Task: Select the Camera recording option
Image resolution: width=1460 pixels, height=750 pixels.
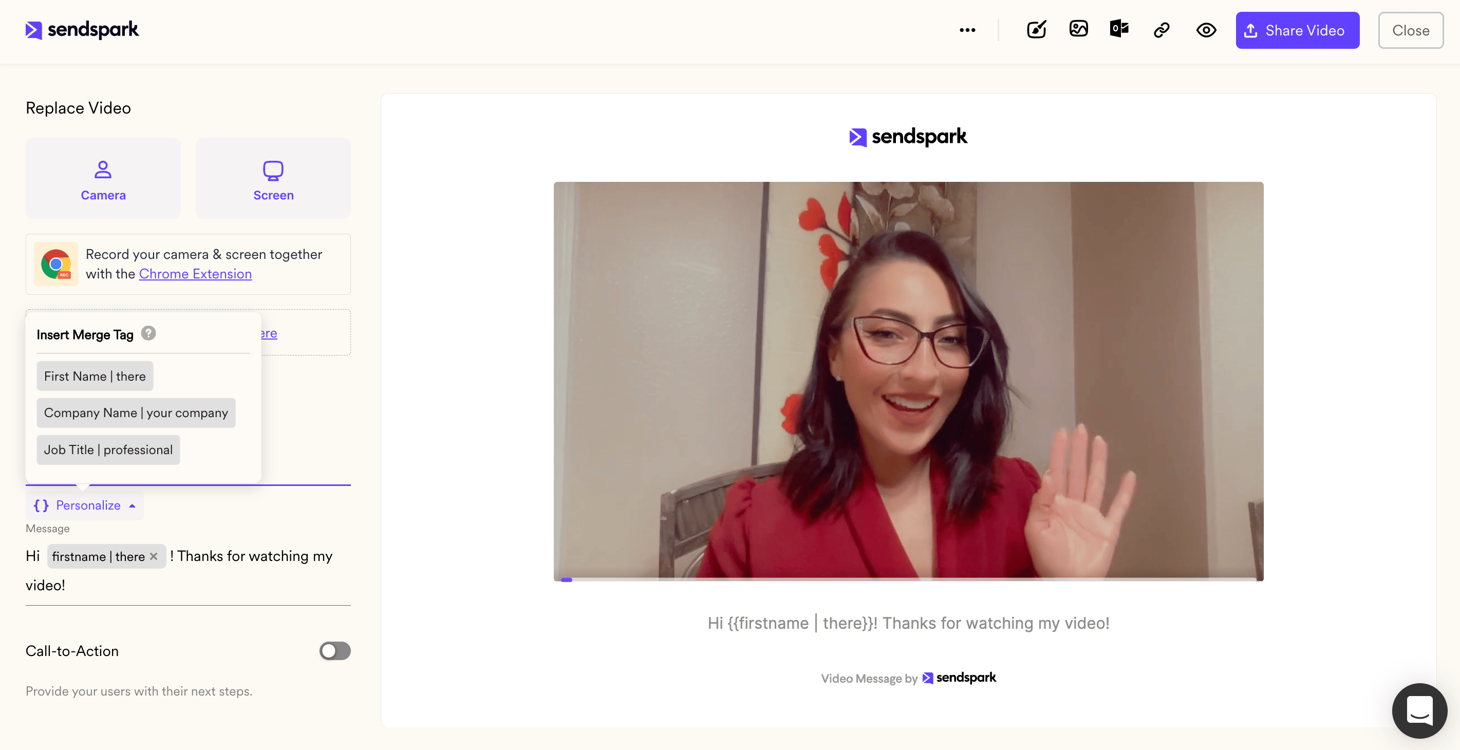Action: coord(103,178)
